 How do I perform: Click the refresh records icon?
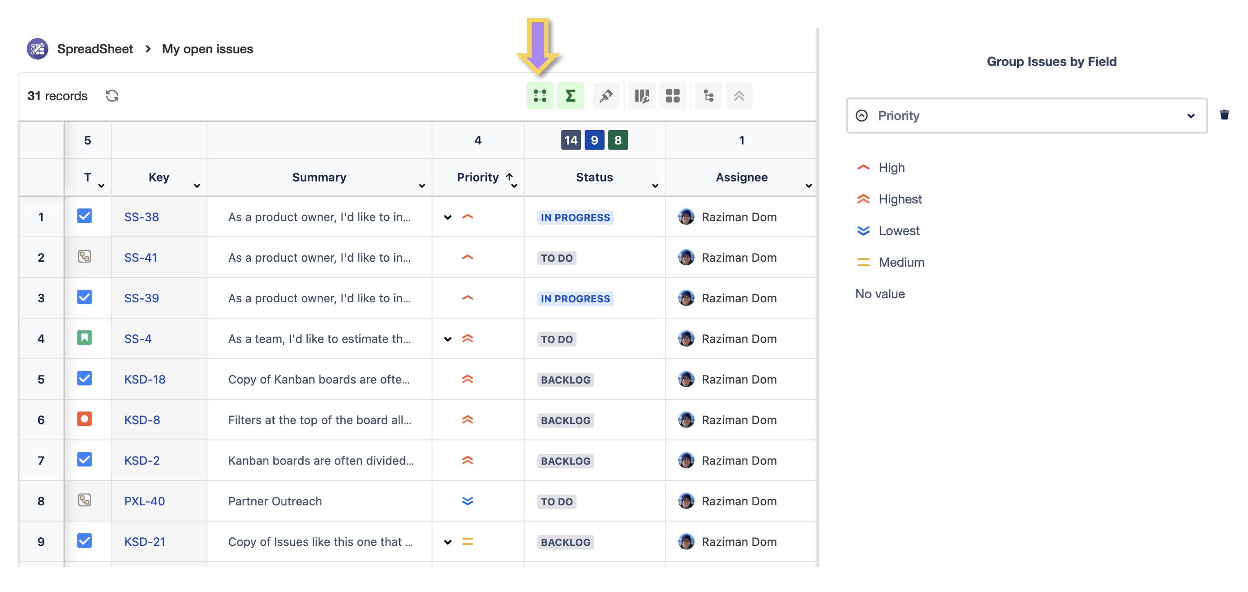point(112,96)
